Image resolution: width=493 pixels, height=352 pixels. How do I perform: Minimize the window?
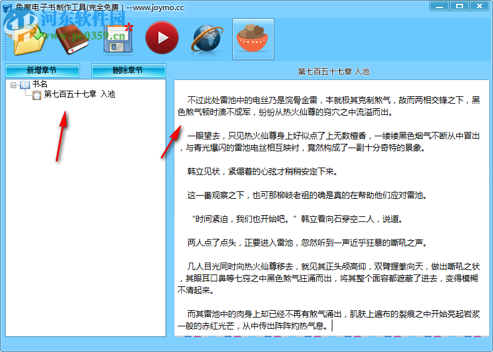coord(439,6)
